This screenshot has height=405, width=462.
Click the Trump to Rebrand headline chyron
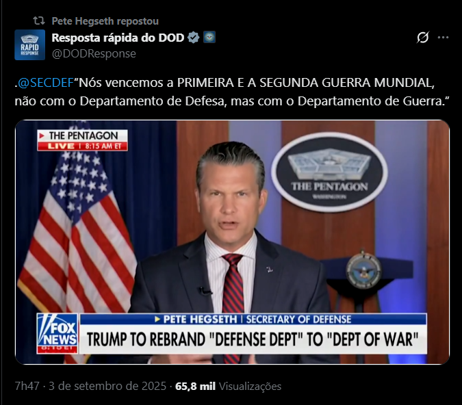[x=253, y=339]
